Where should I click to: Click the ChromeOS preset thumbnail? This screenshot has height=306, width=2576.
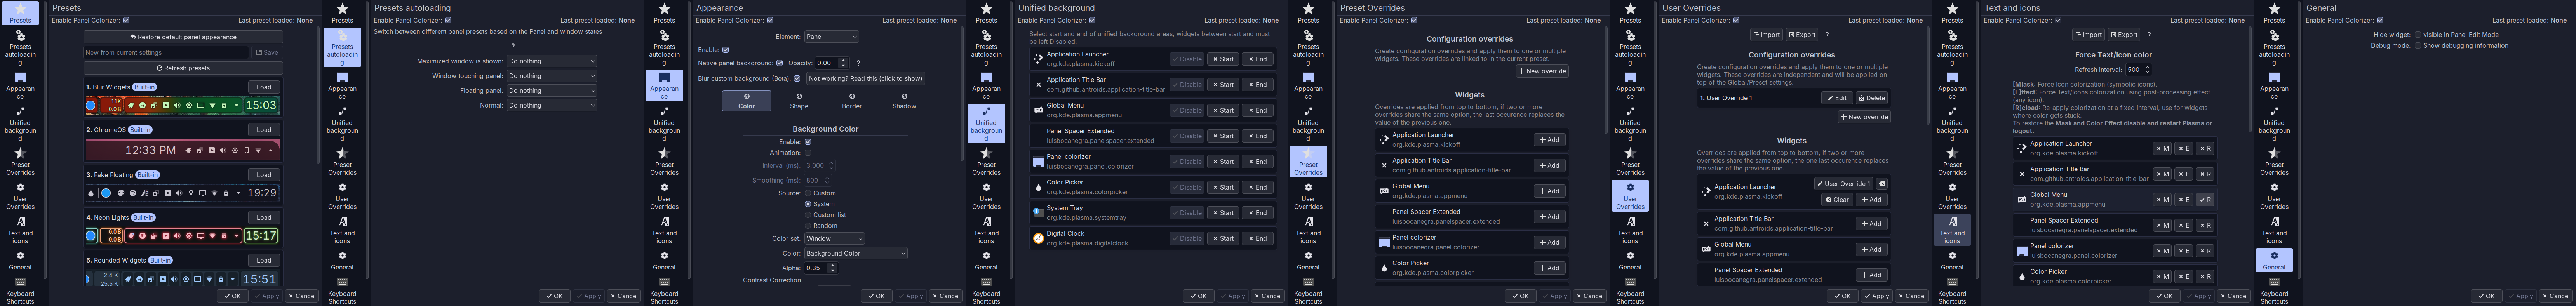point(183,150)
